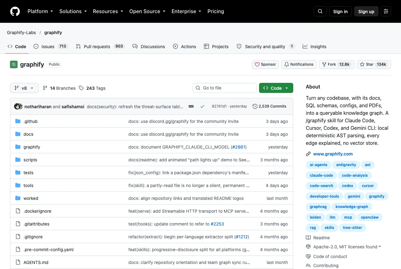Expand the Enterprise menu
The image size is (401, 269).
tap(186, 11)
